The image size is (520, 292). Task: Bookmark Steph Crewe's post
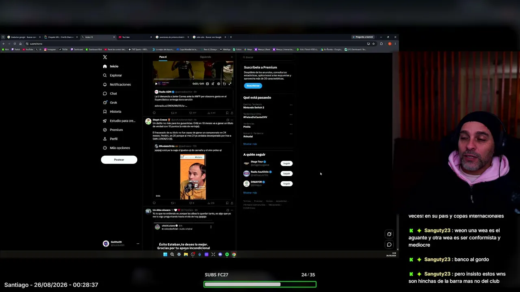coord(227,203)
